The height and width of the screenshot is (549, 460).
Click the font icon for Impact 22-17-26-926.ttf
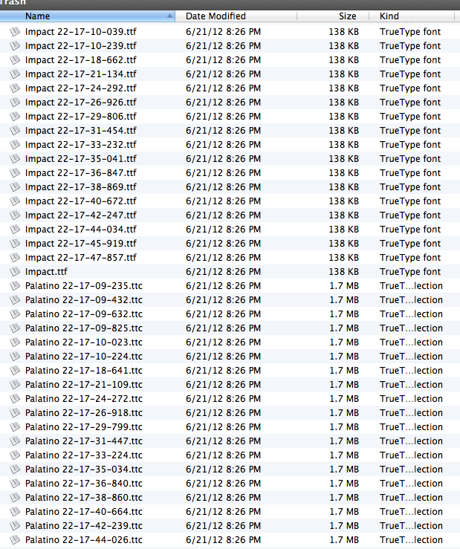(15, 103)
